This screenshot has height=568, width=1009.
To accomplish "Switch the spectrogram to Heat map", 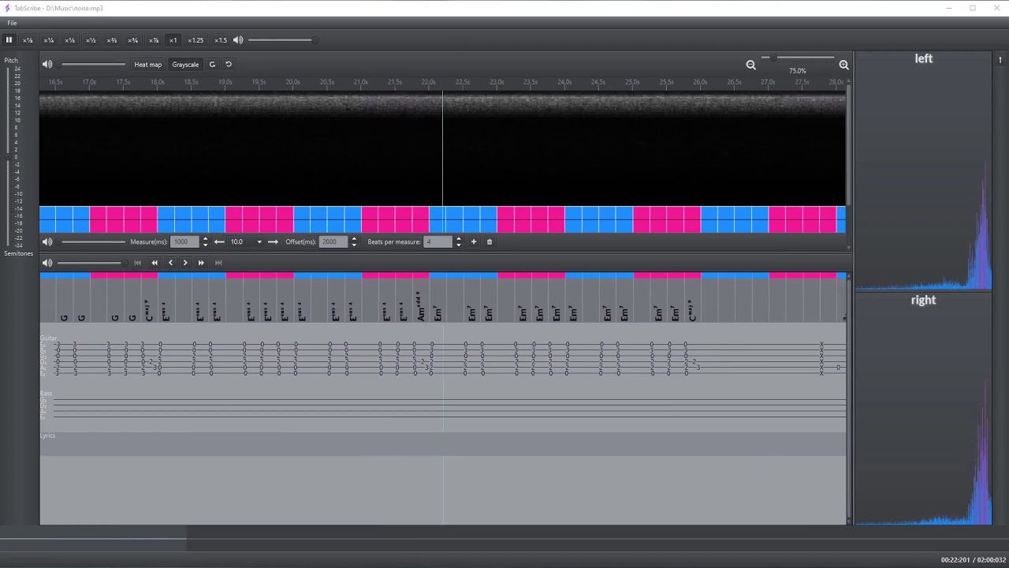I will [x=147, y=65].
